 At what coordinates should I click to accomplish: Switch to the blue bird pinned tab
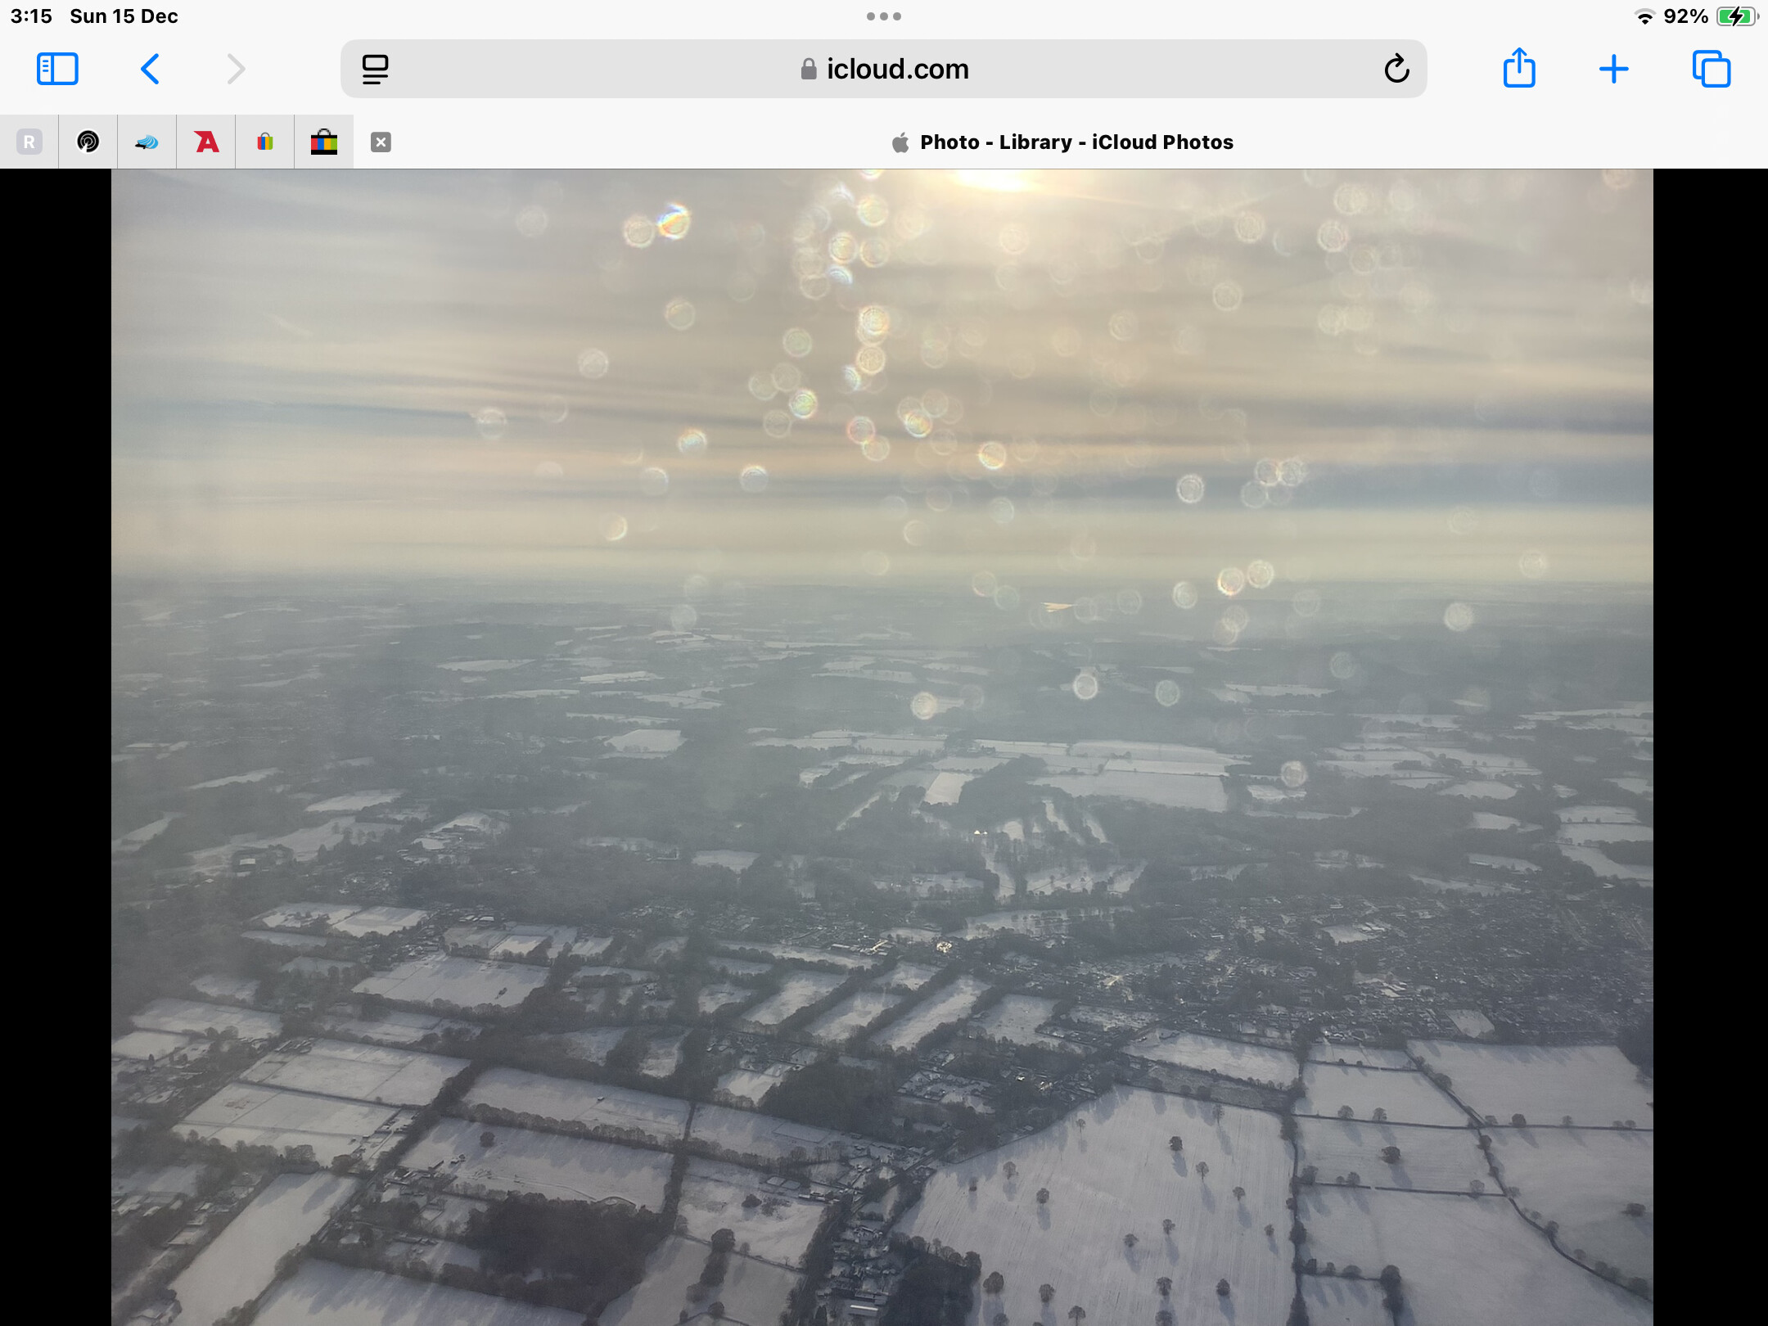[147, 142]
